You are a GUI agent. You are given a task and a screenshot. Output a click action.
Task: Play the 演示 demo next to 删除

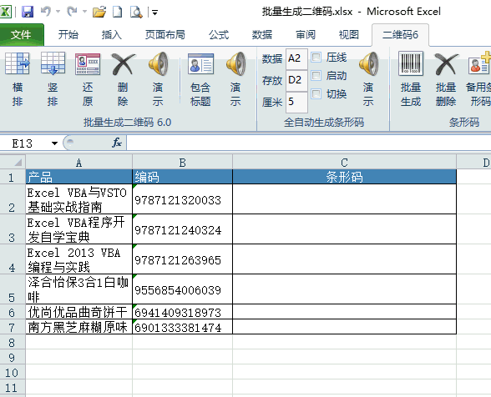[x=158, y=64]
